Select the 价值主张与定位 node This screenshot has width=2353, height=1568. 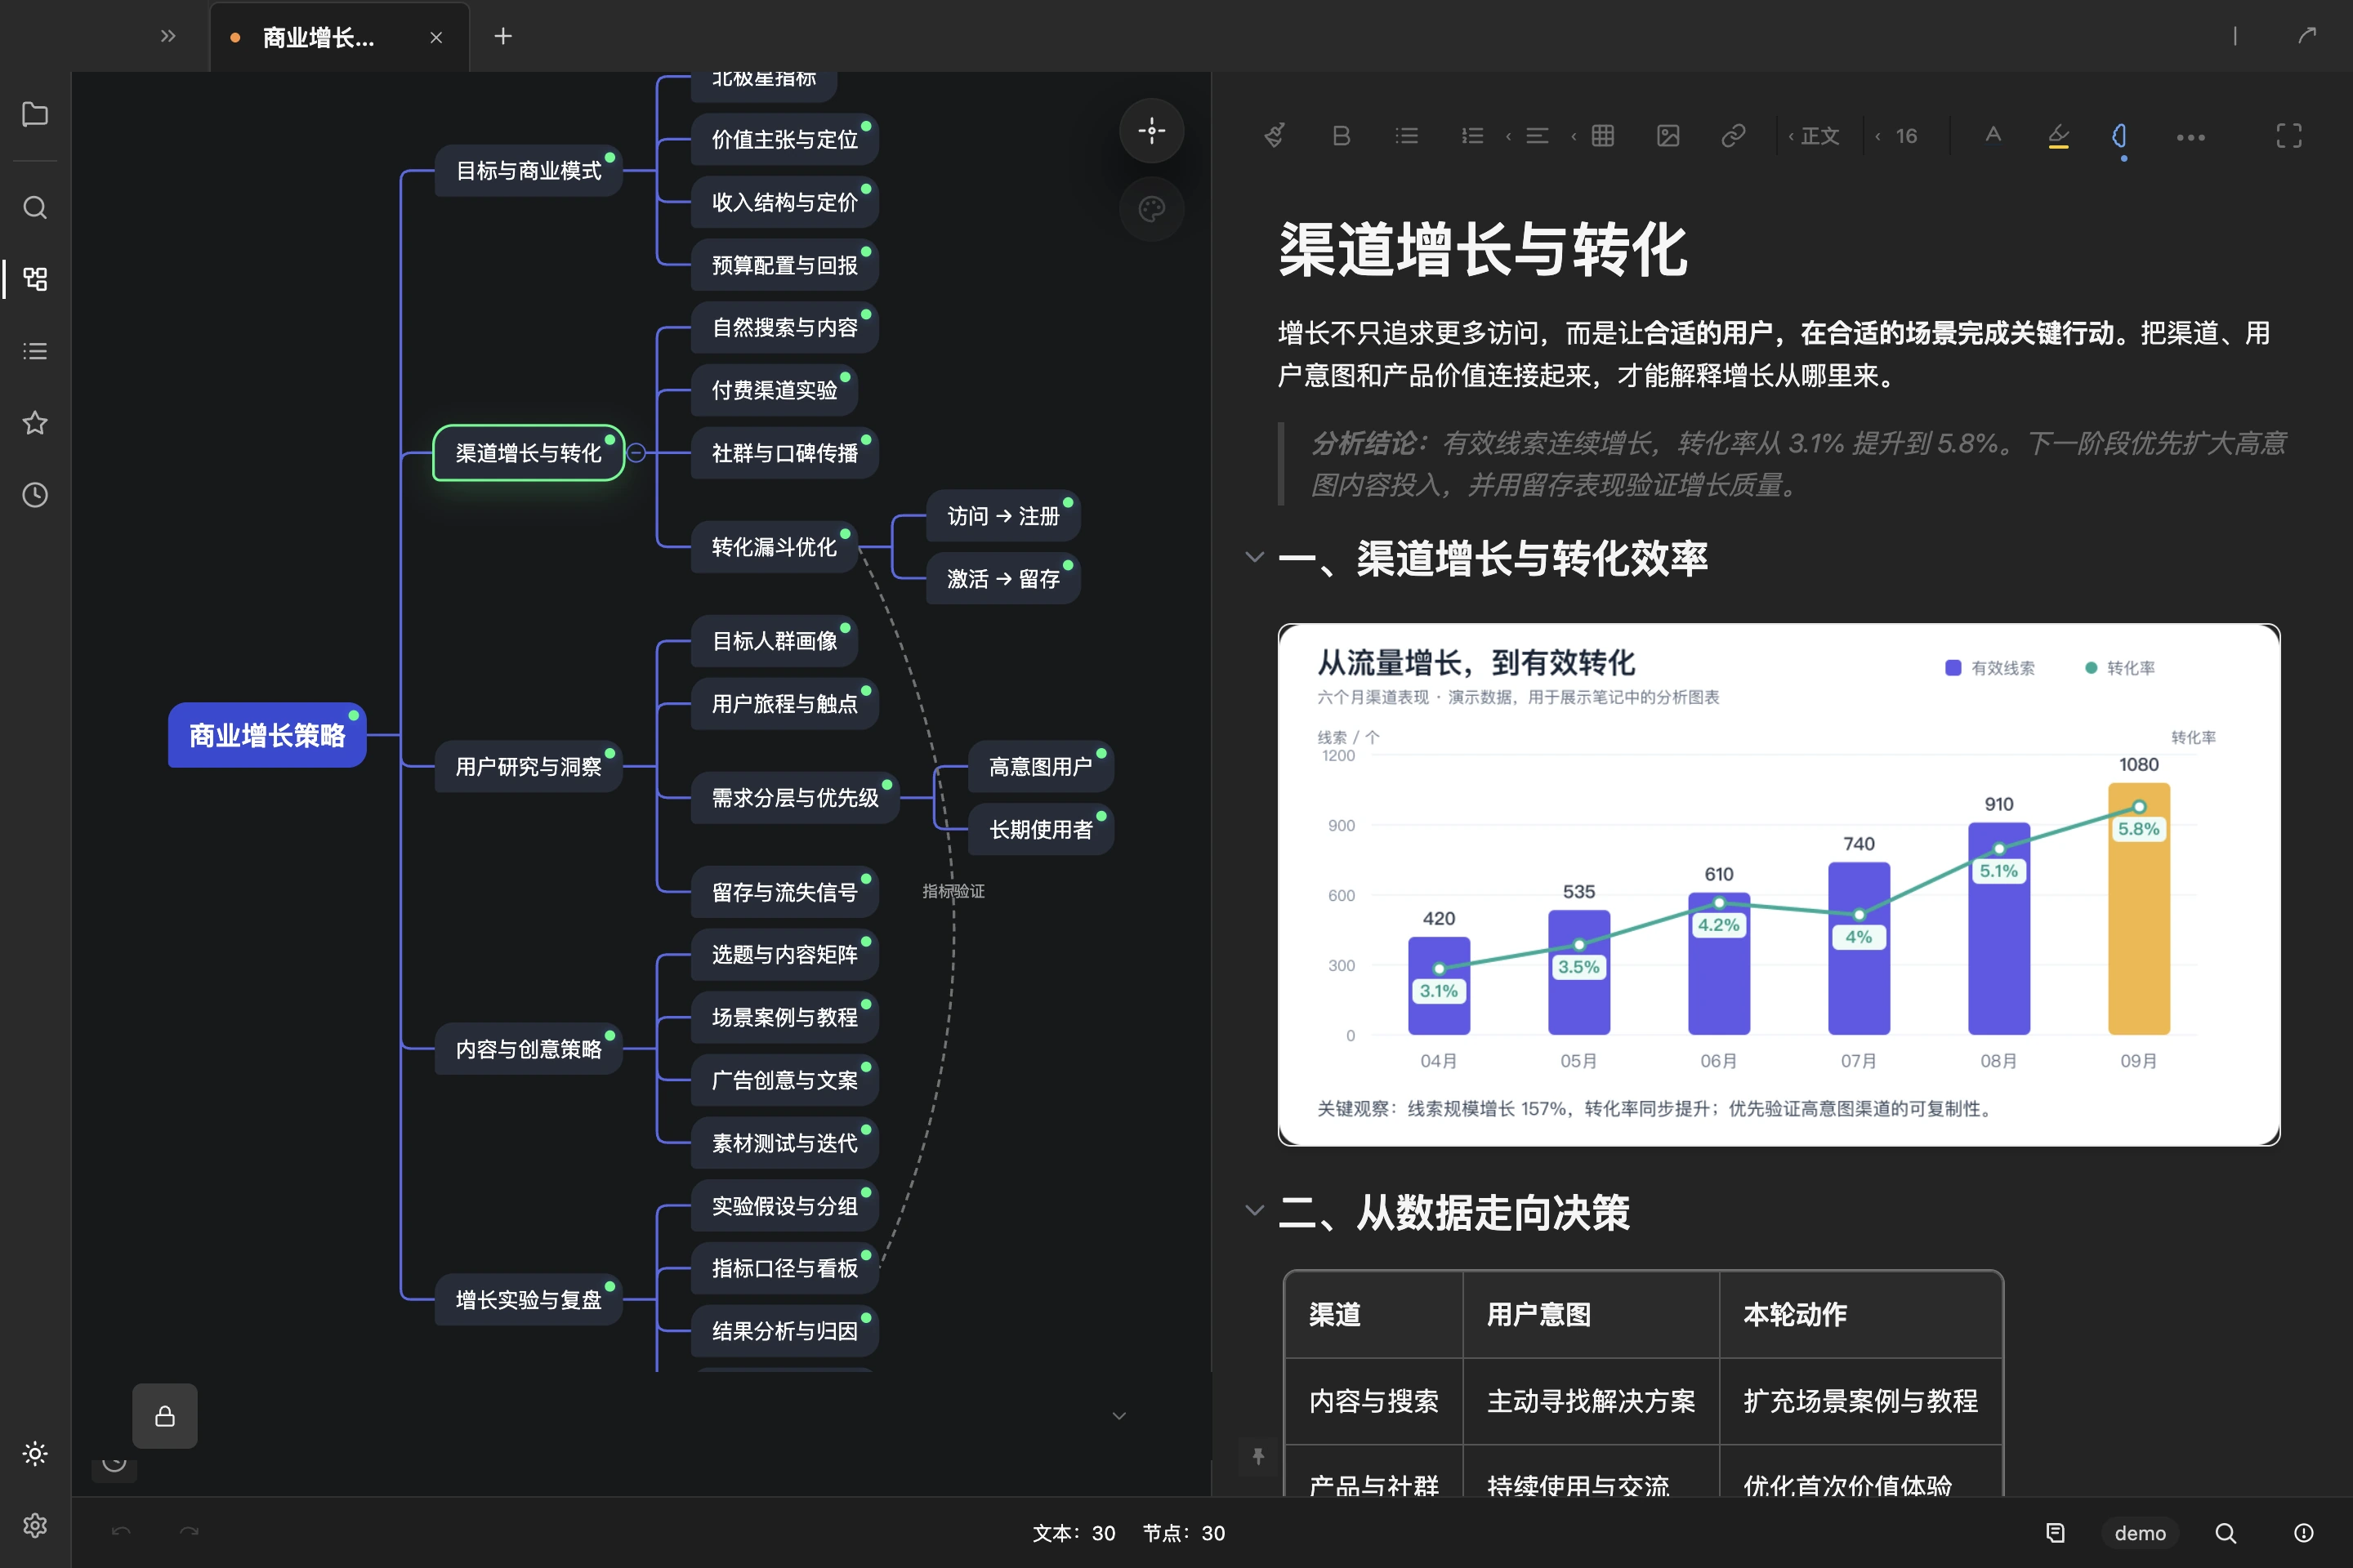pos(784,139)
